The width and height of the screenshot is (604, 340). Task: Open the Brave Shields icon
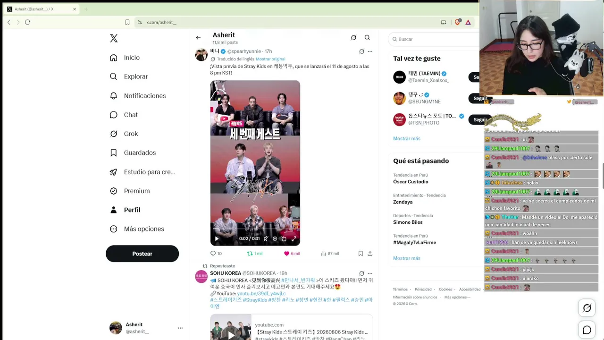(x=457, y=22)
